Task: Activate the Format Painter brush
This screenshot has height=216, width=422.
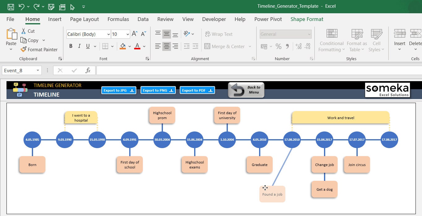Action: 23,49
